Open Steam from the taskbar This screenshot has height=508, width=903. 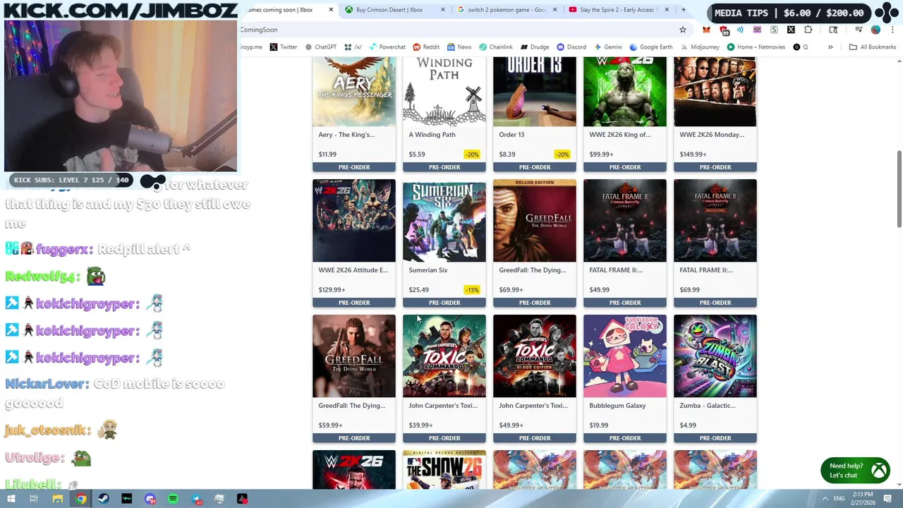[x=104, y=499]
